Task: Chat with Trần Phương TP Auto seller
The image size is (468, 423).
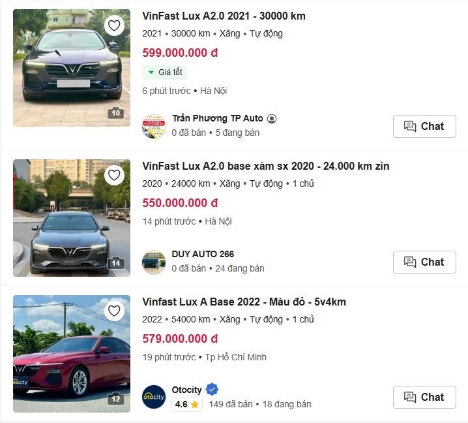Action: (424, 126)
